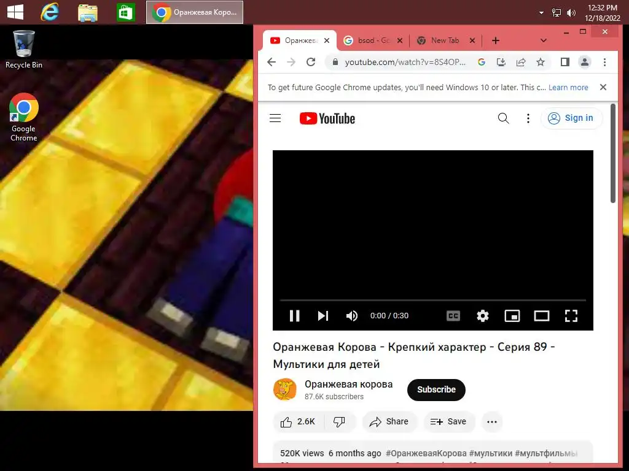Image resolution: width=629 pixels, height=471 pixels.
Task: Open network tray icon
Action: [557, 13]
